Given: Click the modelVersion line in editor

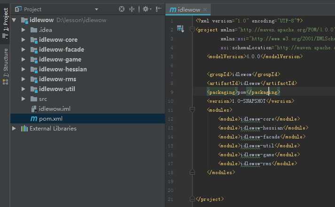Looking at the screenshot, I should click(x=255, y=56).
